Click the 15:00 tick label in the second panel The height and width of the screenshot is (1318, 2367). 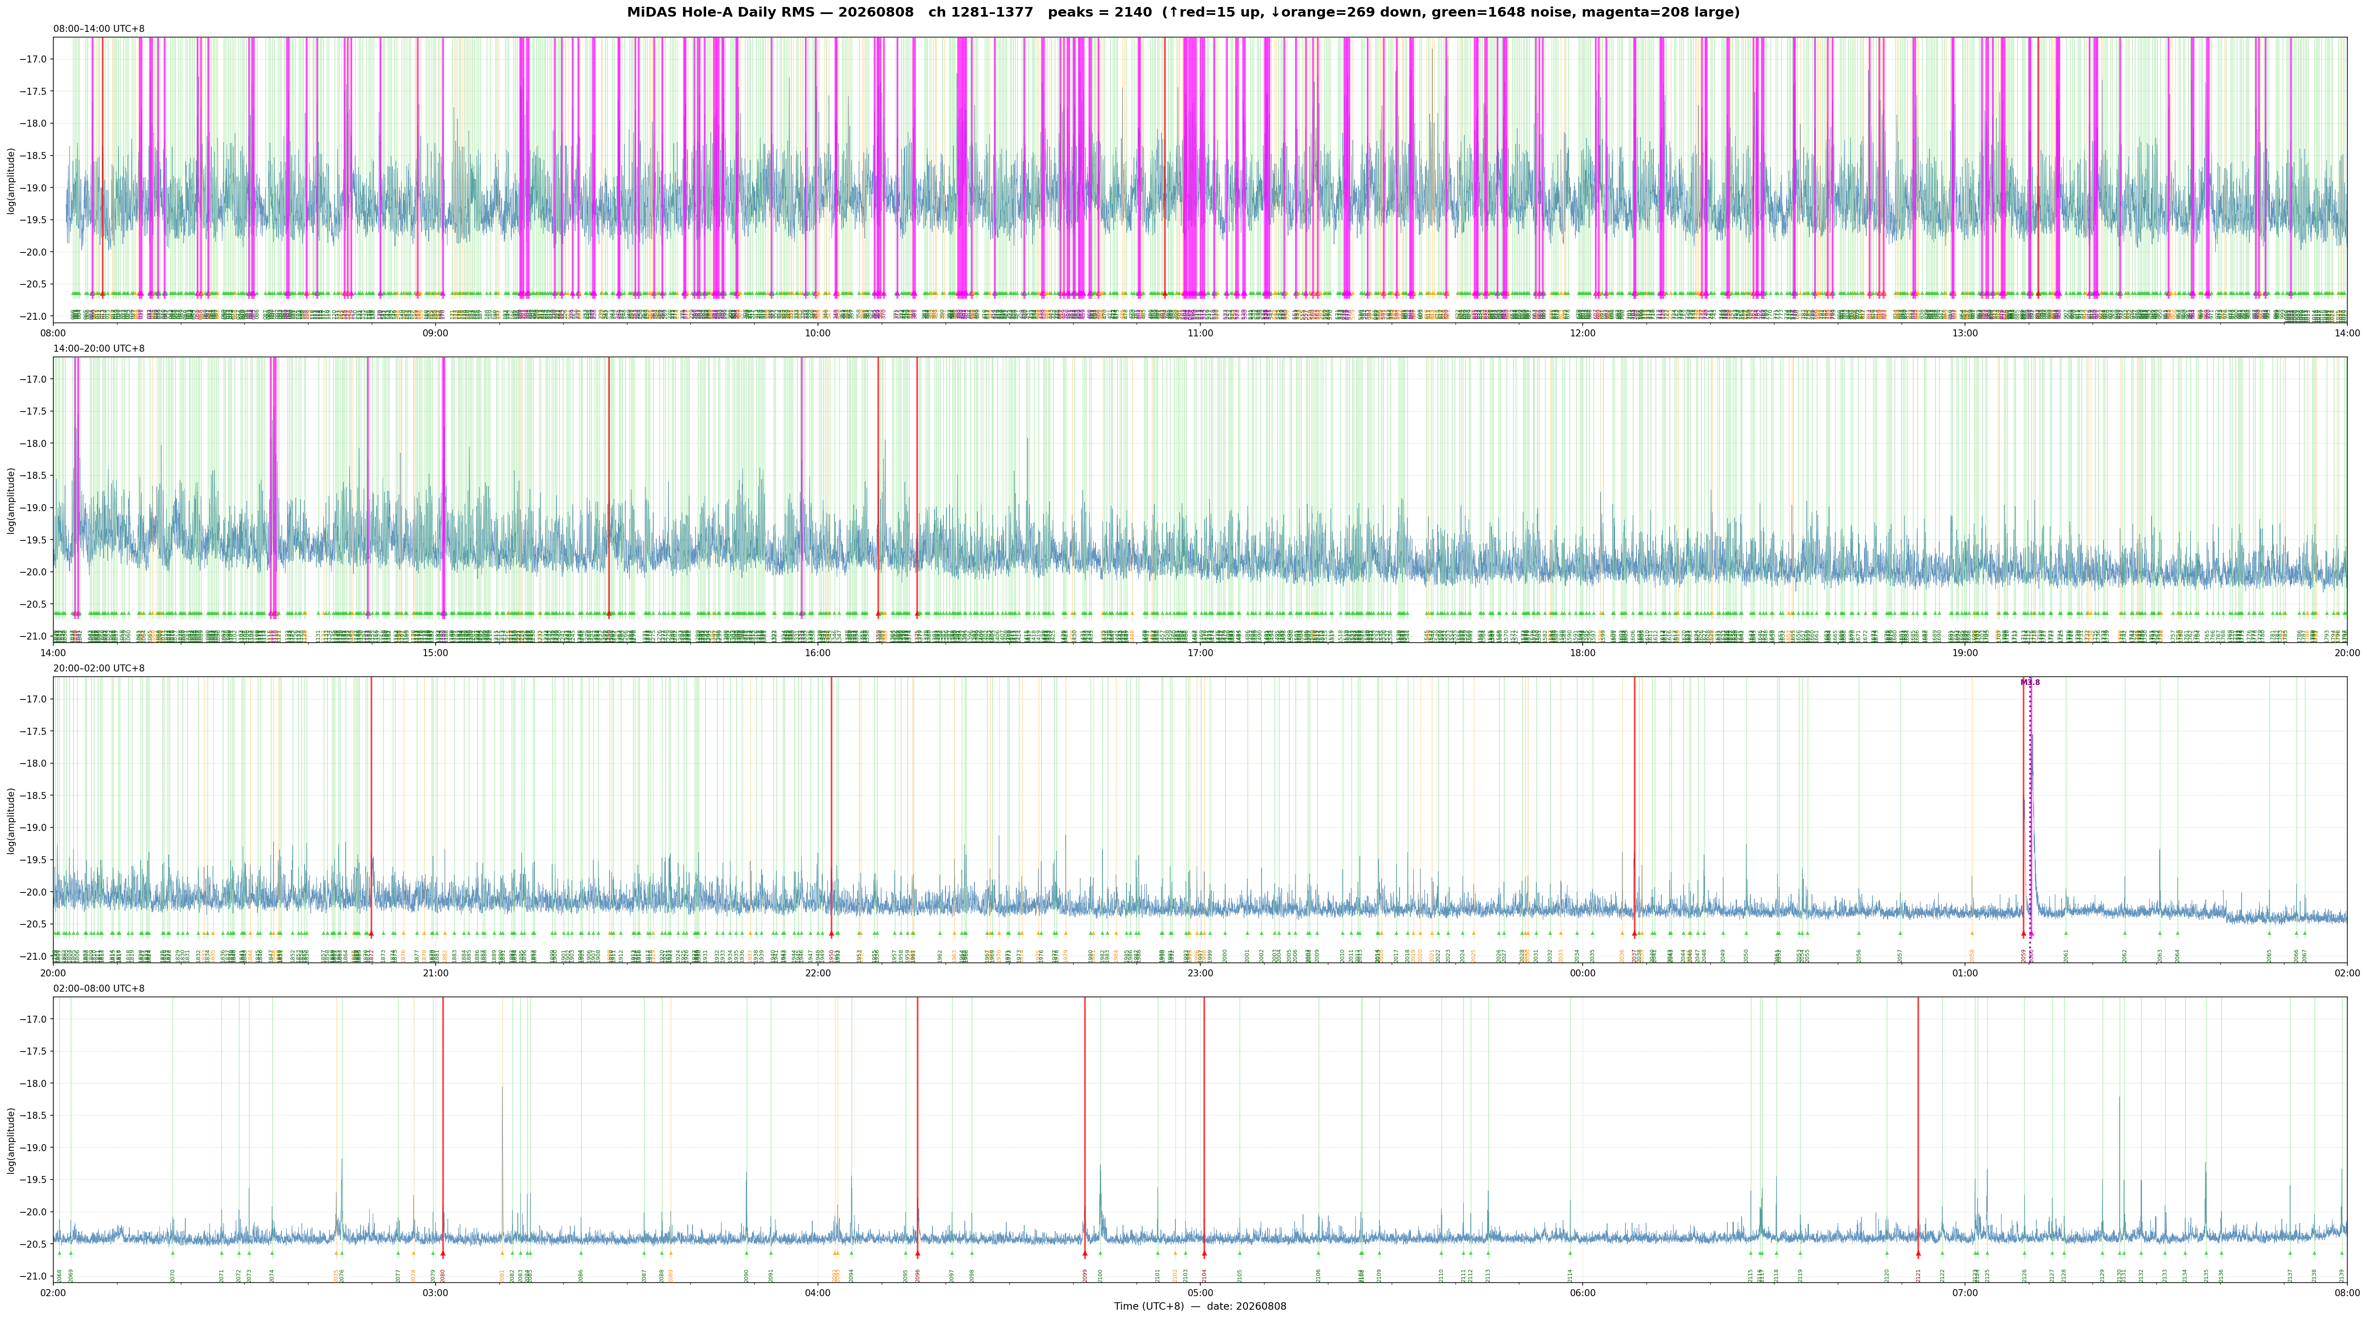[436, 653]
